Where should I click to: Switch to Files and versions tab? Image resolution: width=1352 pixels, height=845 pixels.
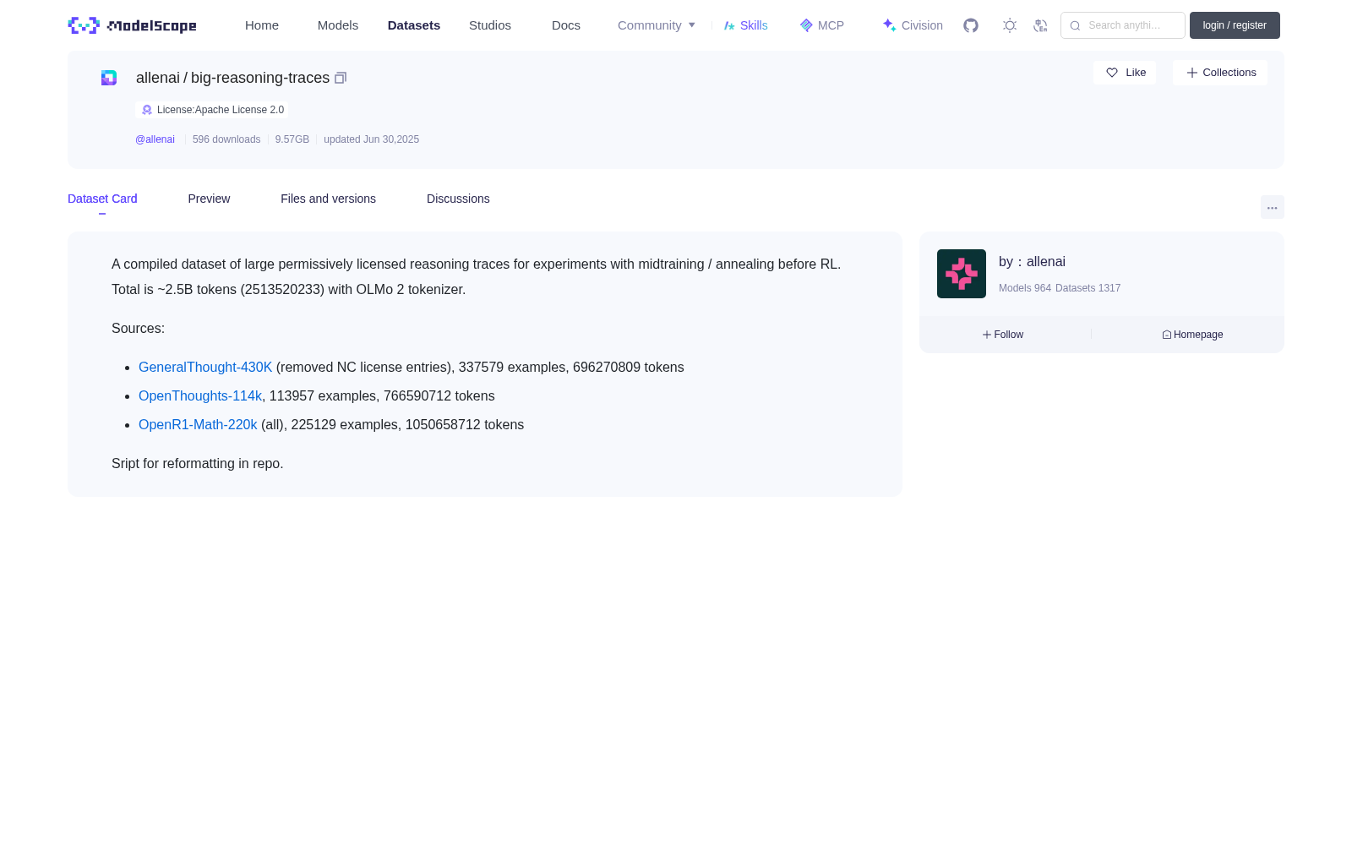pos(328,199)
